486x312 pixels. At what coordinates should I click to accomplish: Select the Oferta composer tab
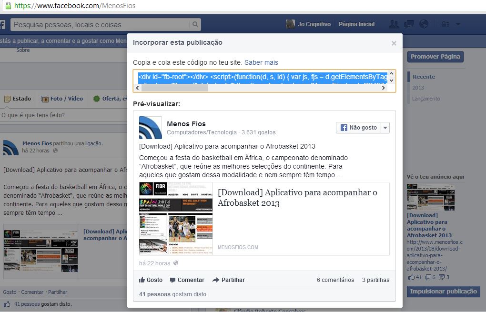tap(110, 99)
